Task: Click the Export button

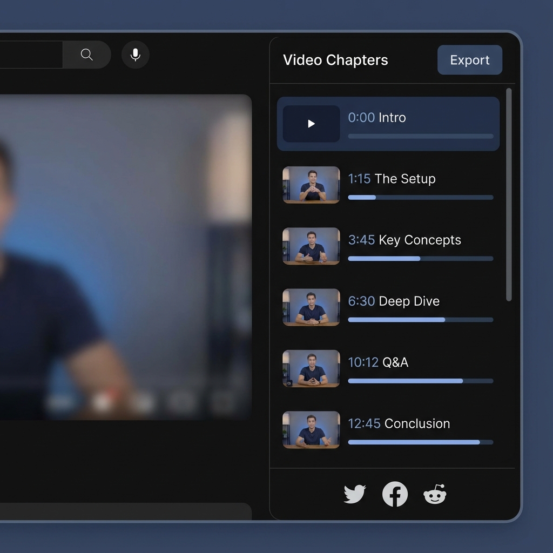Action: (x=469, y=60)
